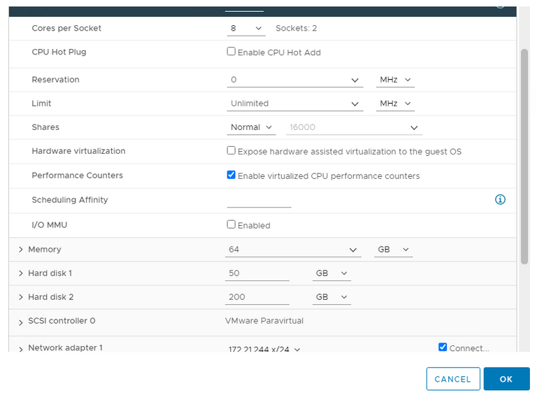This screenshot has width=537, height=395.
Task: Click the Hard disk 2 size field
Action: point(257,297)
